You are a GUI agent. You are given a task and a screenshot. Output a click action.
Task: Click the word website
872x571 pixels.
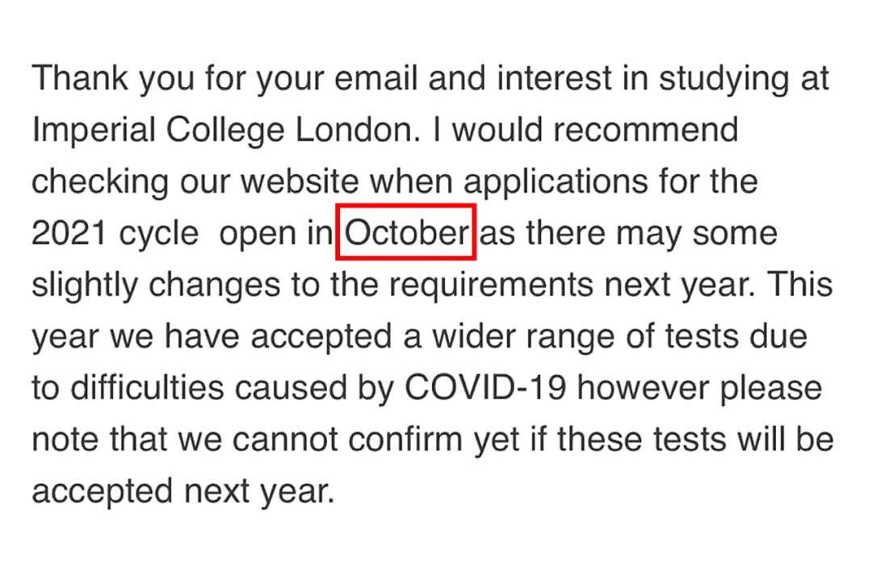(300, 181)
